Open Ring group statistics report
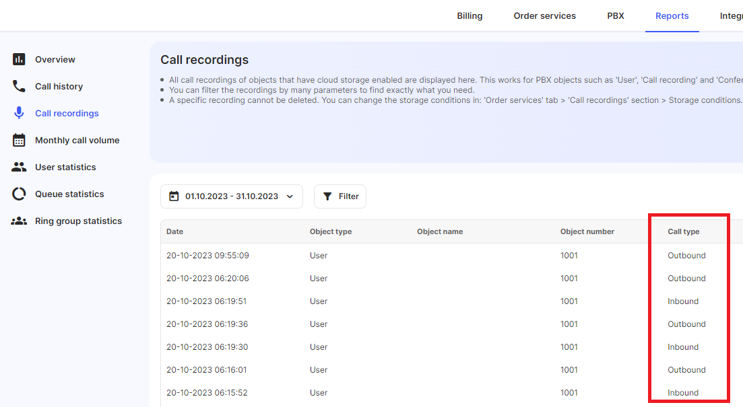This screenshot has width=743, height=407. click(x=78, y=221)
